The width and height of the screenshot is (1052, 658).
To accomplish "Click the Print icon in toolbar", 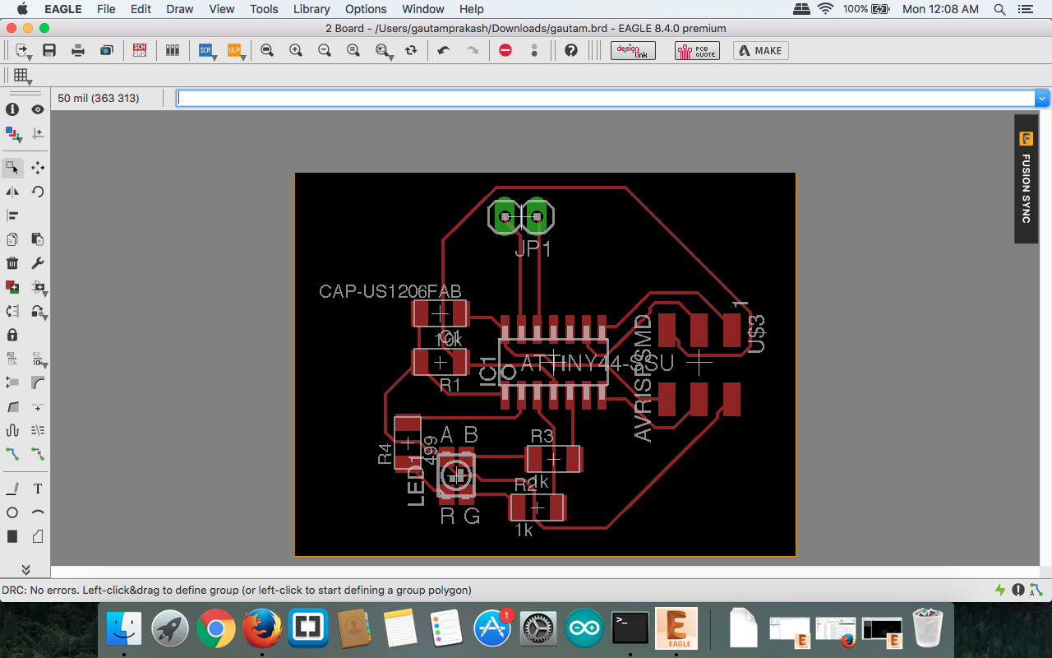I will point(78,50).
